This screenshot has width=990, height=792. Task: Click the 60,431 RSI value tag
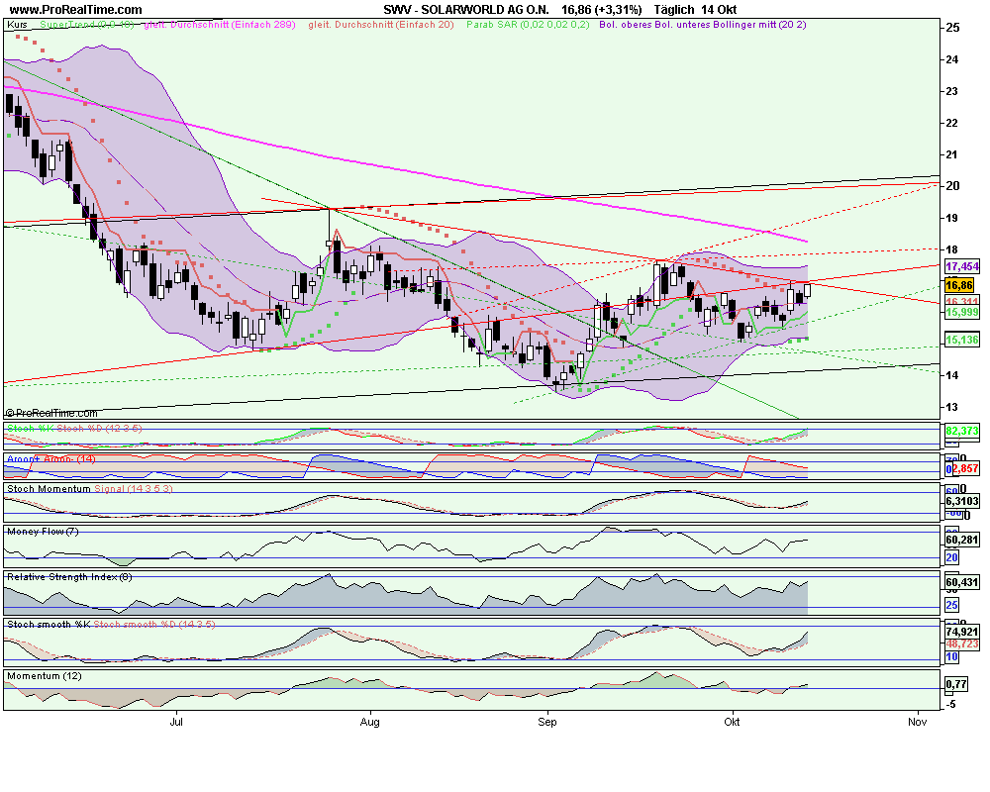961,582
